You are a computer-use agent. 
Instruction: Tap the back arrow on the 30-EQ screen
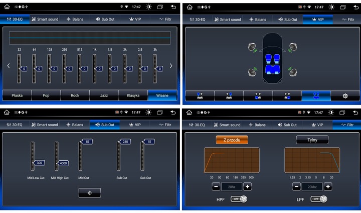tap(173, 7)
